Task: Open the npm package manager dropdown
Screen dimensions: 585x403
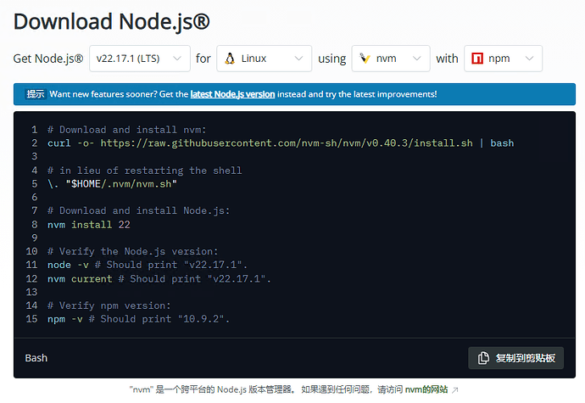Action: [503, 59]
